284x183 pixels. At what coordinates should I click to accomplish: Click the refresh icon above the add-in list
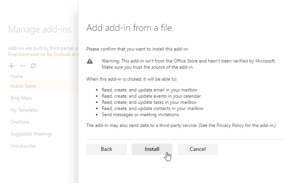32,66
